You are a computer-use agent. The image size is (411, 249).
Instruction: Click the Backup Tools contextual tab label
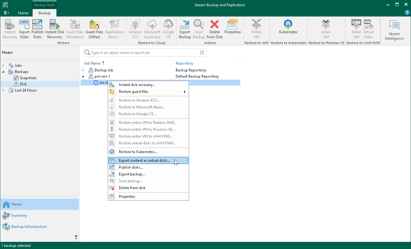tap(44, 5)
